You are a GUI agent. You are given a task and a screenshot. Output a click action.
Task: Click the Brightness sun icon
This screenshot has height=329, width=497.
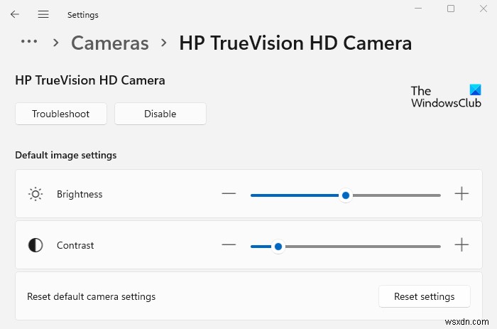click(x=35, y=194)
